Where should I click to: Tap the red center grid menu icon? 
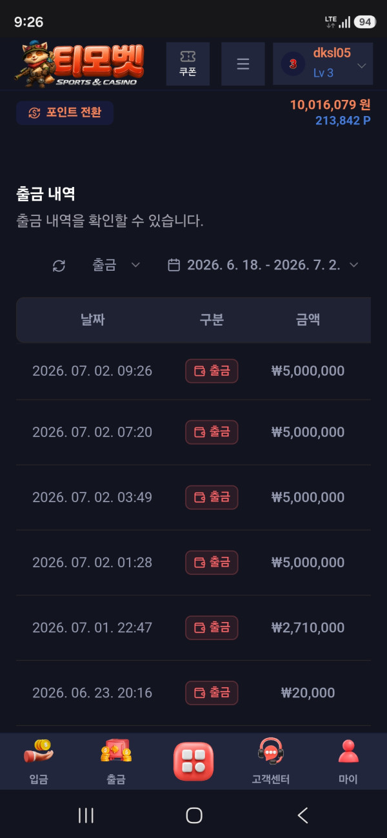point(193,761)
